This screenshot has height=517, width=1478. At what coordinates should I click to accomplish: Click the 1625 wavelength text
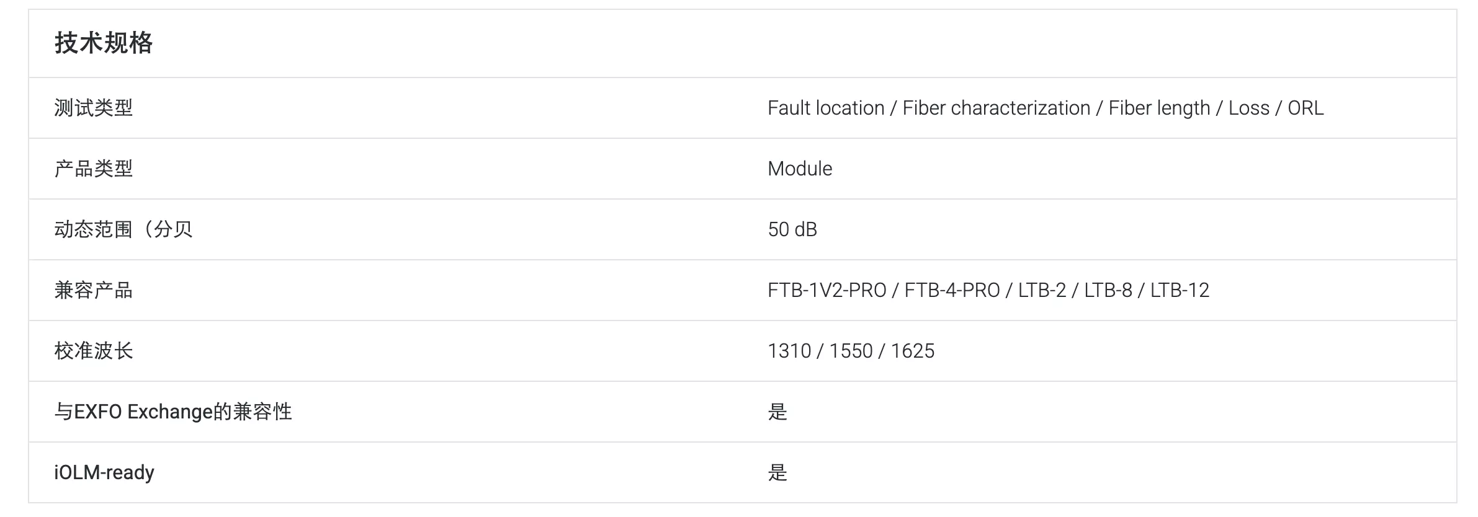[913, 351]
